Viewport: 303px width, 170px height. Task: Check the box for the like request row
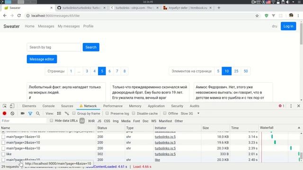(3, 154)
